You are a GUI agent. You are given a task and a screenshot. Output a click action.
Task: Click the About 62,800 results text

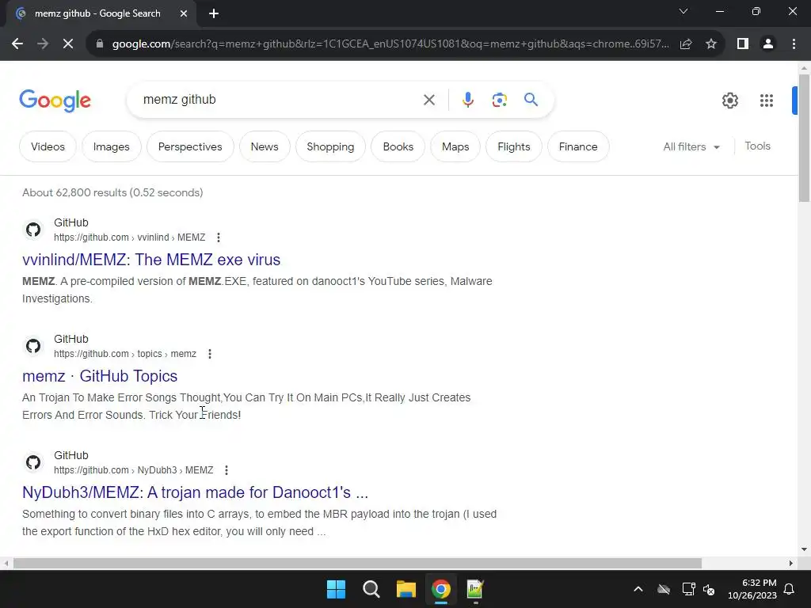point(112,192)
